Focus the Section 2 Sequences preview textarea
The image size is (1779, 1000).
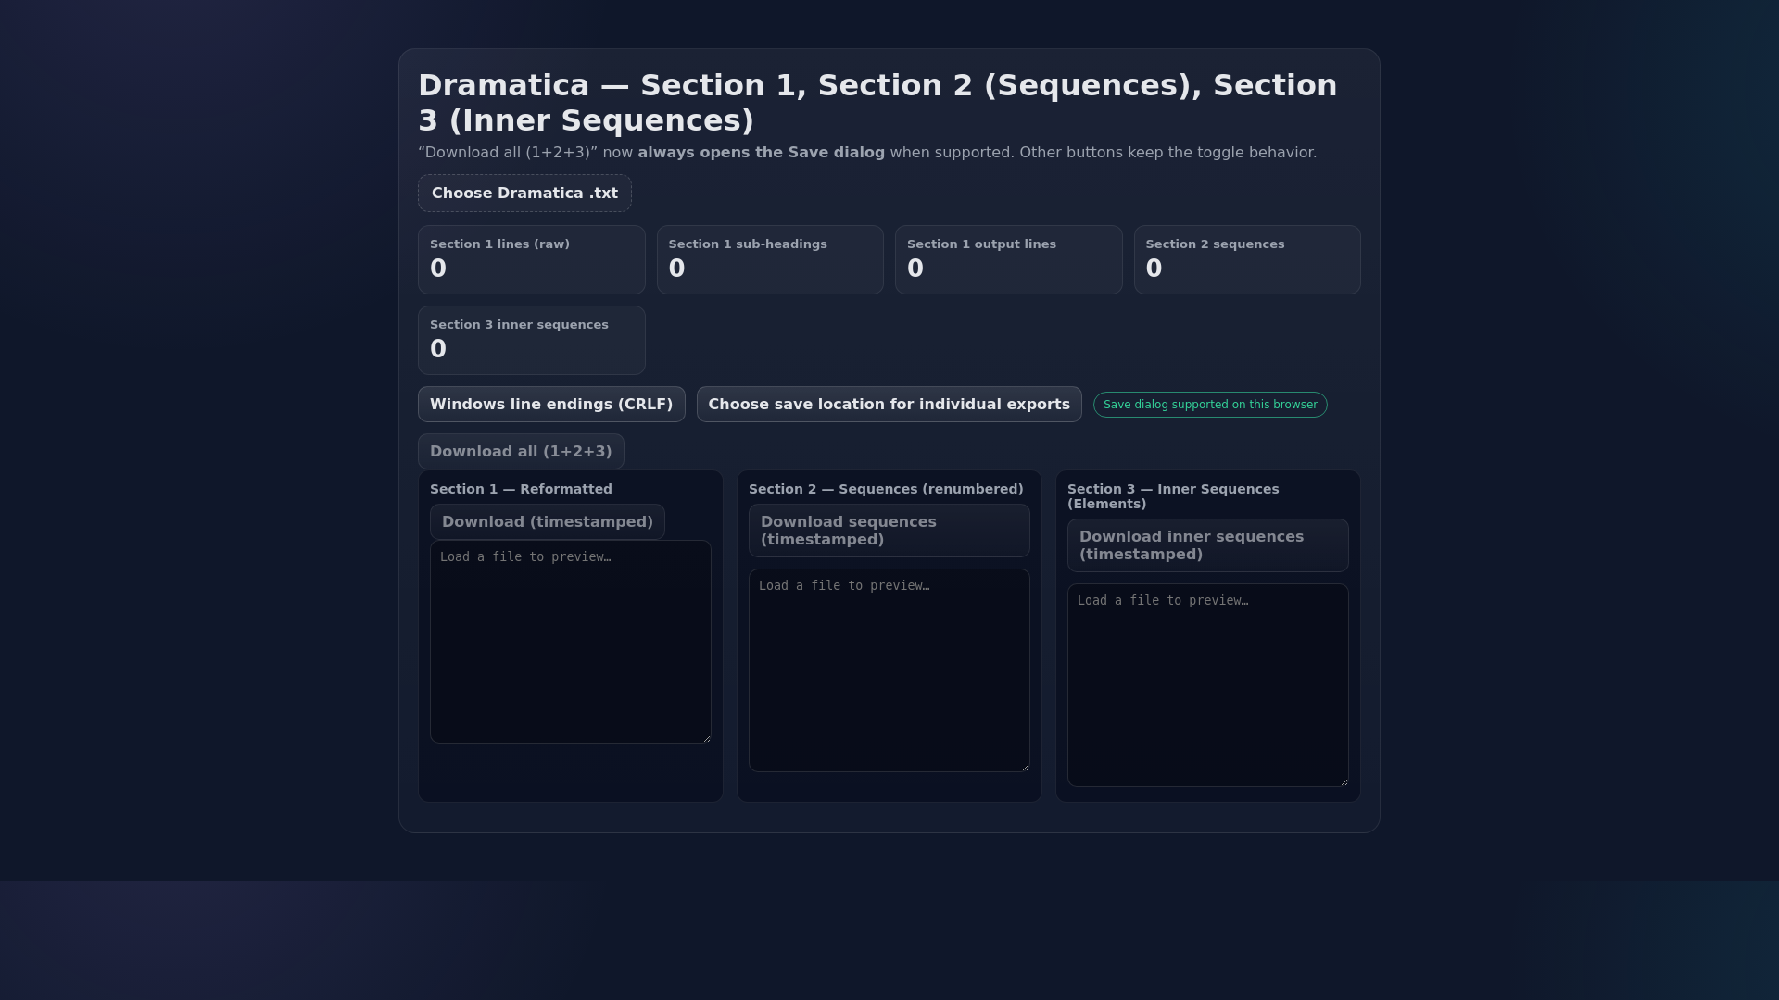click(889, 670)
